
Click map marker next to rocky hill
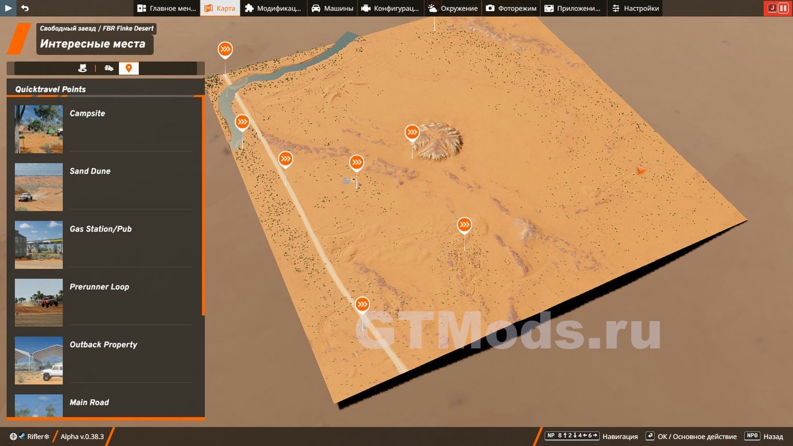412,133
